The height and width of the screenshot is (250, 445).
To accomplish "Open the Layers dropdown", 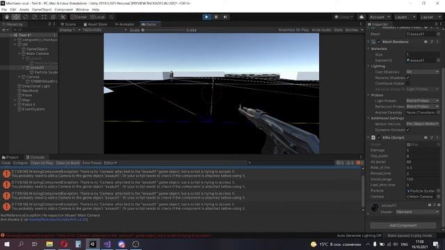I will coord(405,17).
